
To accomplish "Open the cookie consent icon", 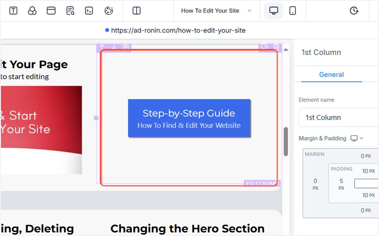I will point(109,11).
